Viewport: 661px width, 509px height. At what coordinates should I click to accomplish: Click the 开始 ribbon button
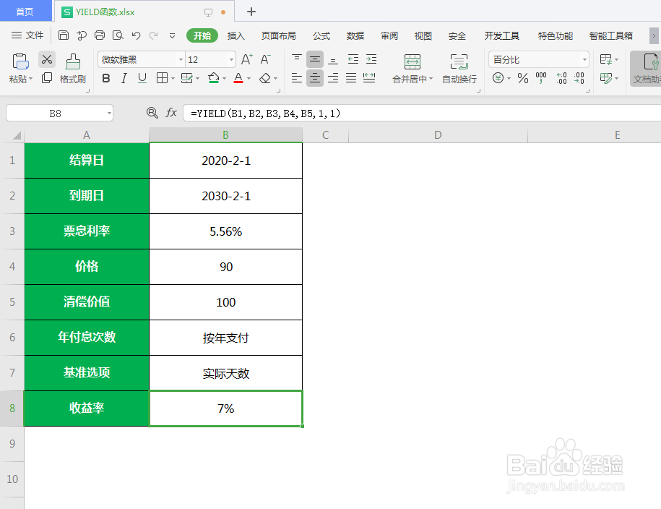202,36
